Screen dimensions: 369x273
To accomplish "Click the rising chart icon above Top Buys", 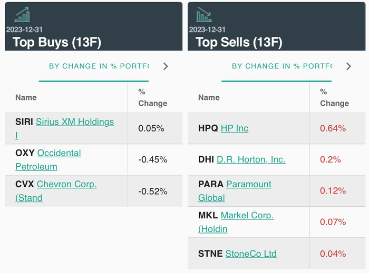I will [22, 14].
